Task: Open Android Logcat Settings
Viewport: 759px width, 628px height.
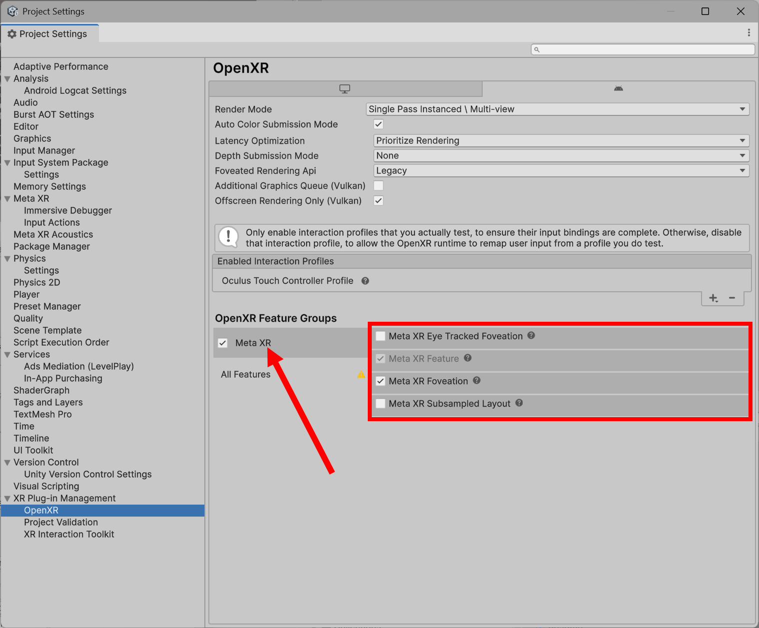Action: (75, 90)
